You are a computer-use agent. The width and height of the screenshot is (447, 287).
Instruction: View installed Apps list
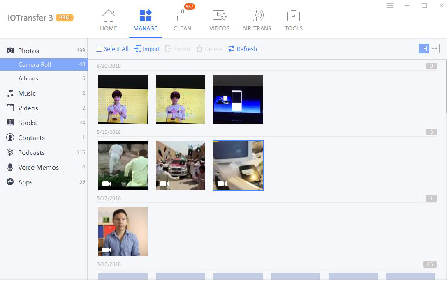point(25,182)
